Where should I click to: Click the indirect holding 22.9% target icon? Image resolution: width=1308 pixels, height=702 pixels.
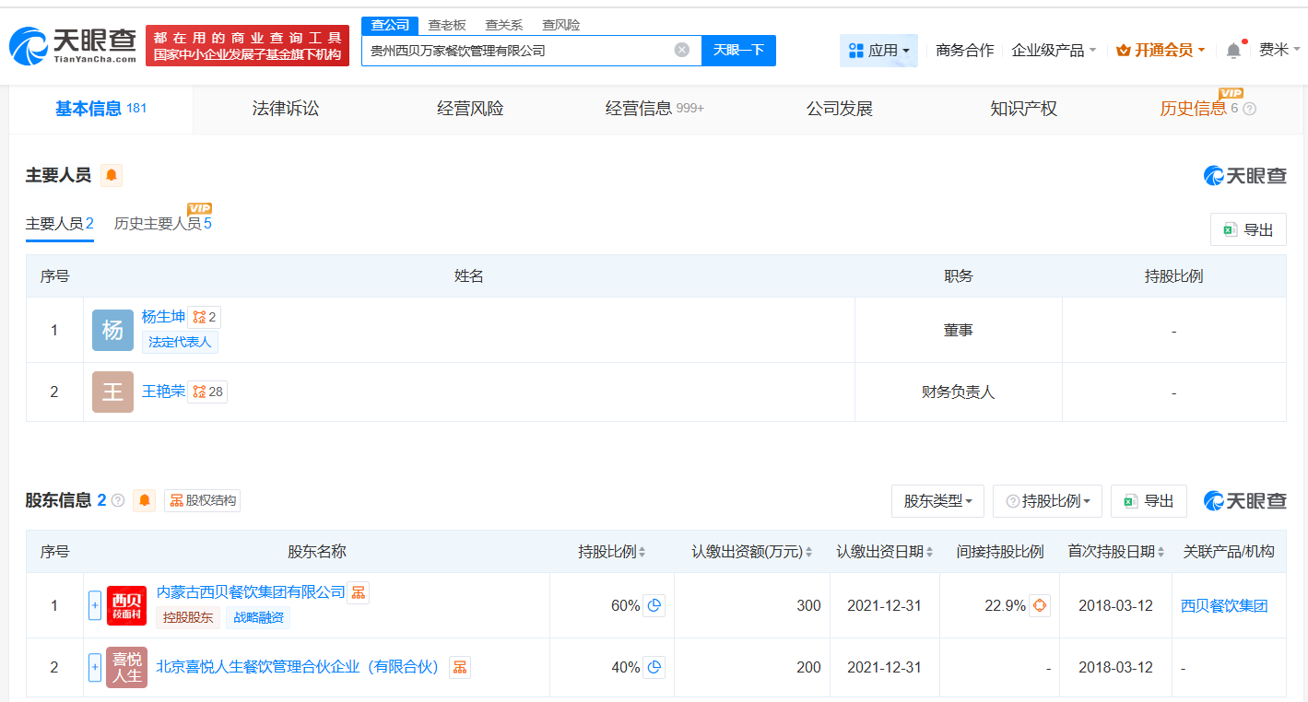pyautogui.click(x=1039, y=605)
